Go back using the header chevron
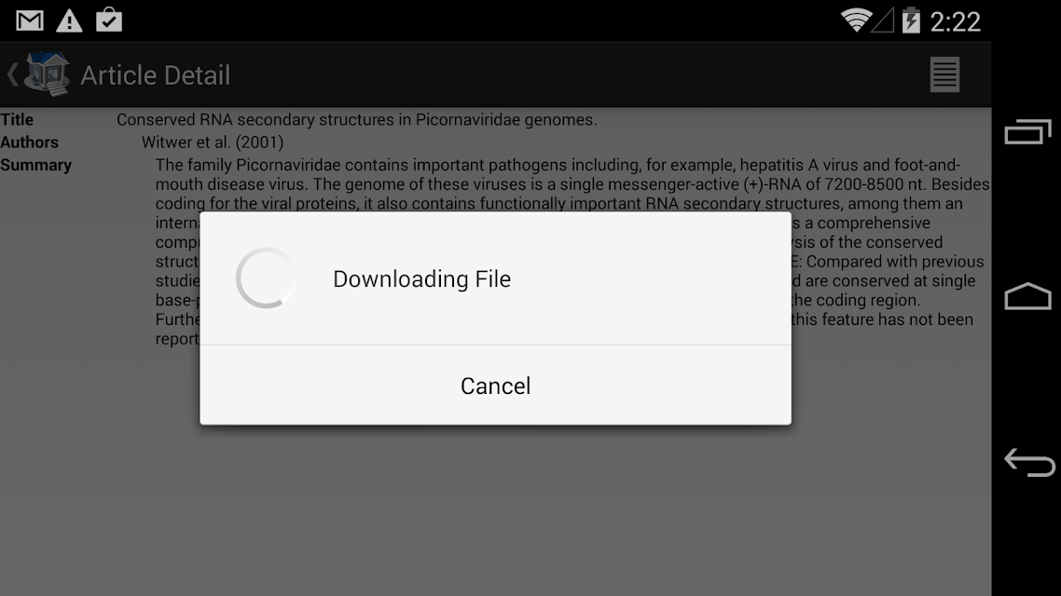1061x596 pixels. (x=12, y=74)
